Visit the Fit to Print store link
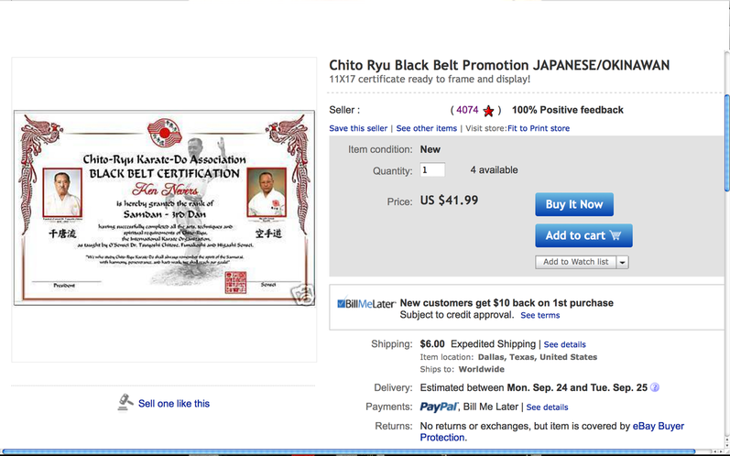 coord(539,128)
